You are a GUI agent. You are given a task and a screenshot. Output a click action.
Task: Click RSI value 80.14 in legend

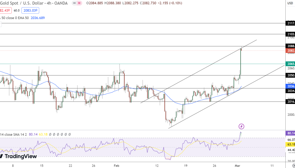click(33, 134)
